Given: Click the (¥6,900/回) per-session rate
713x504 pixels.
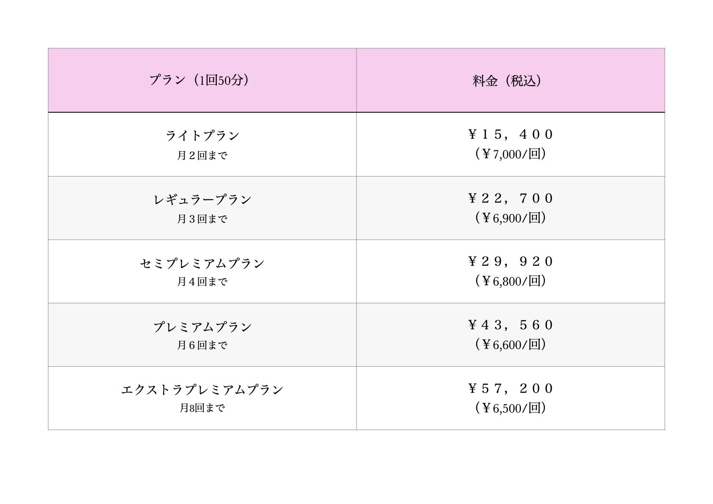Looking at the screenshot, I should pyautogui.click(x=510, y=218).
